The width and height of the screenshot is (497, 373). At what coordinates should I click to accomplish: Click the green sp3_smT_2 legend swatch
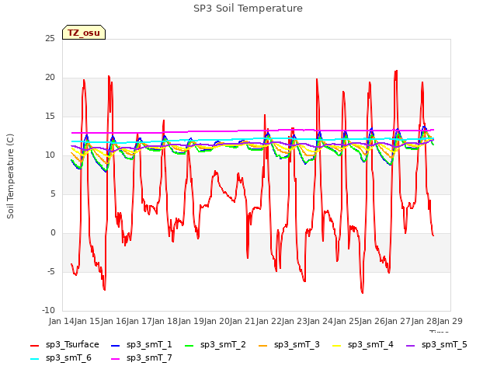[189, 345]
